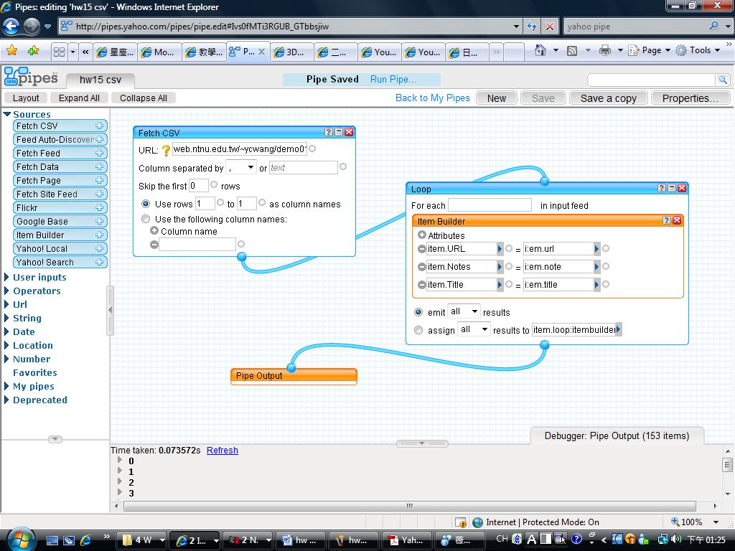Add a new attribute in Item Builder
The height and width of the screenshot is (551, 735).
point(422,235)
